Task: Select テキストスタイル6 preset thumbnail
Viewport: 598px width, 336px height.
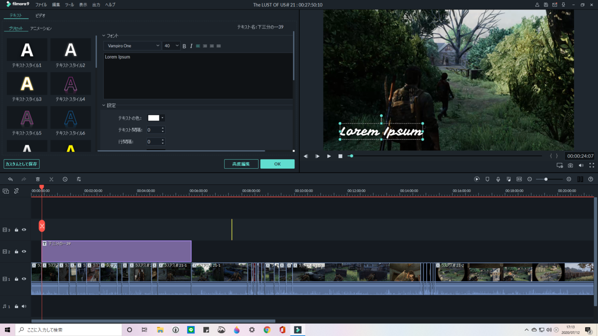Action: pos(70,118)
